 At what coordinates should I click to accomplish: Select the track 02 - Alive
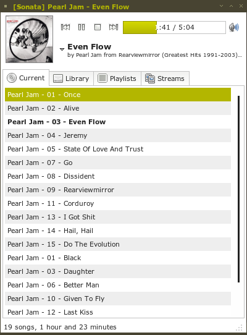[x=118, y=108]
